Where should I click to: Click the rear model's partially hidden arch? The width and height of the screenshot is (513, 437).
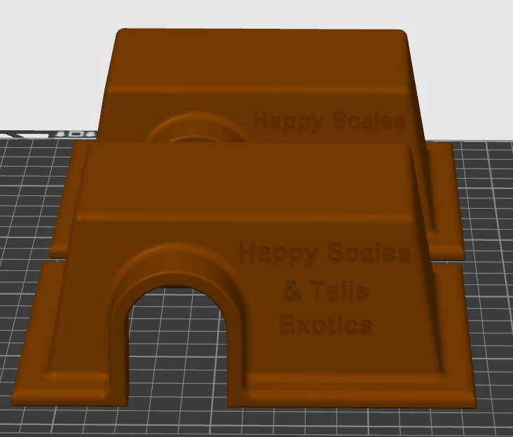198,127
